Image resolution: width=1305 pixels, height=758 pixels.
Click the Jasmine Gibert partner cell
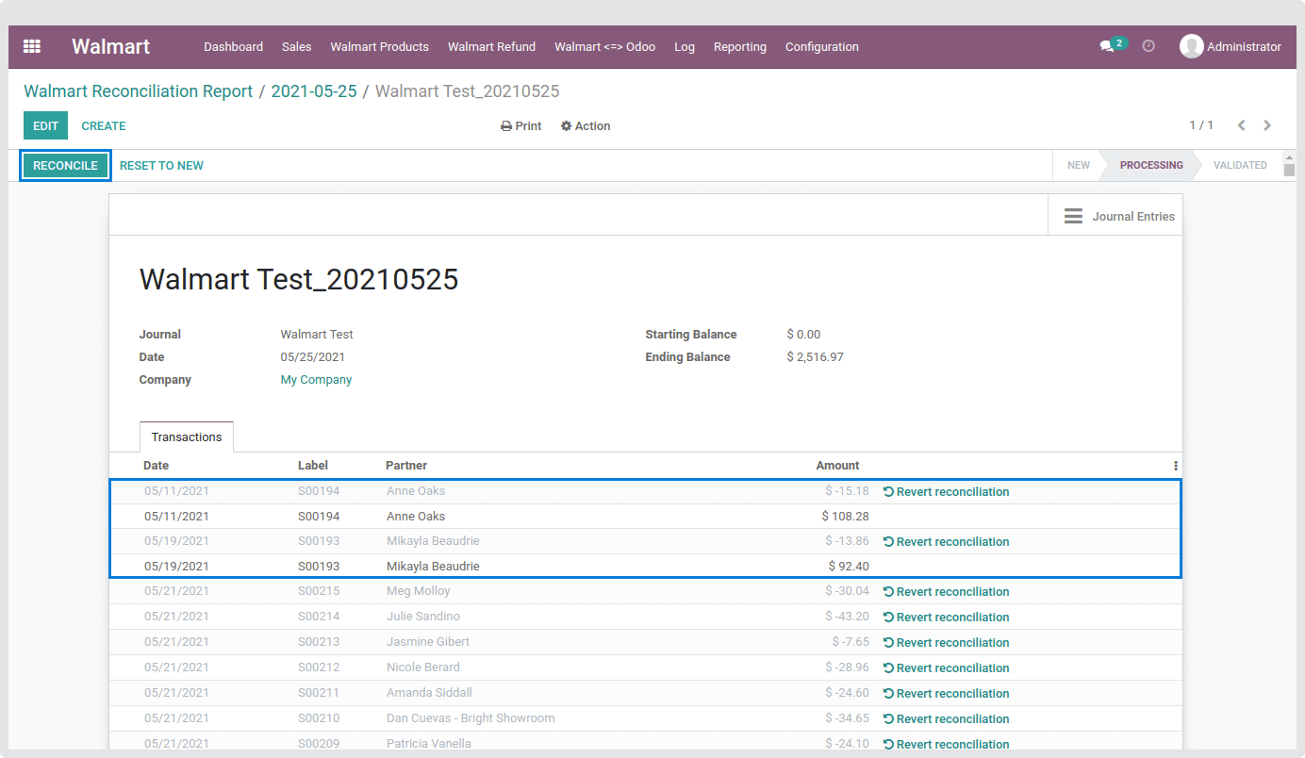click(428, 642)
